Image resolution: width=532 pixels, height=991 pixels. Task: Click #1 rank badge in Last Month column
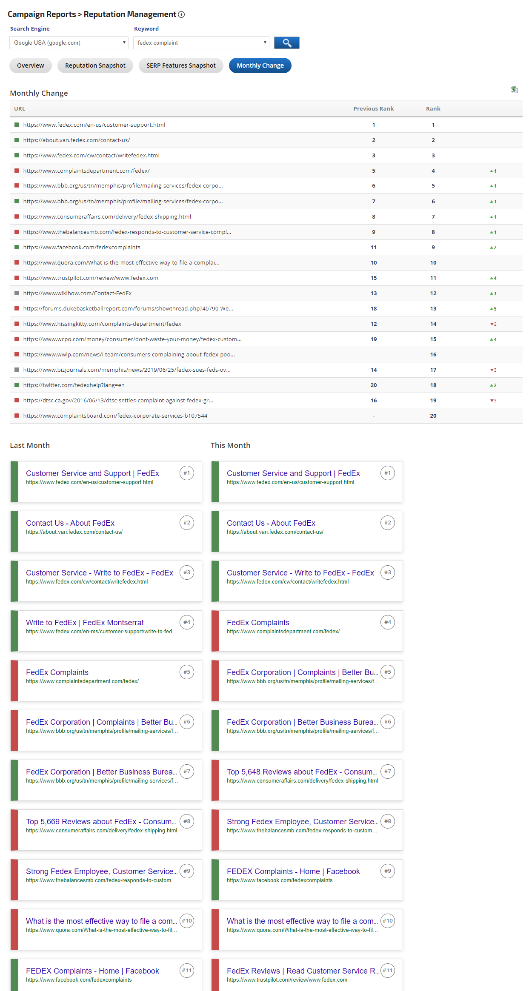point(186,473)
